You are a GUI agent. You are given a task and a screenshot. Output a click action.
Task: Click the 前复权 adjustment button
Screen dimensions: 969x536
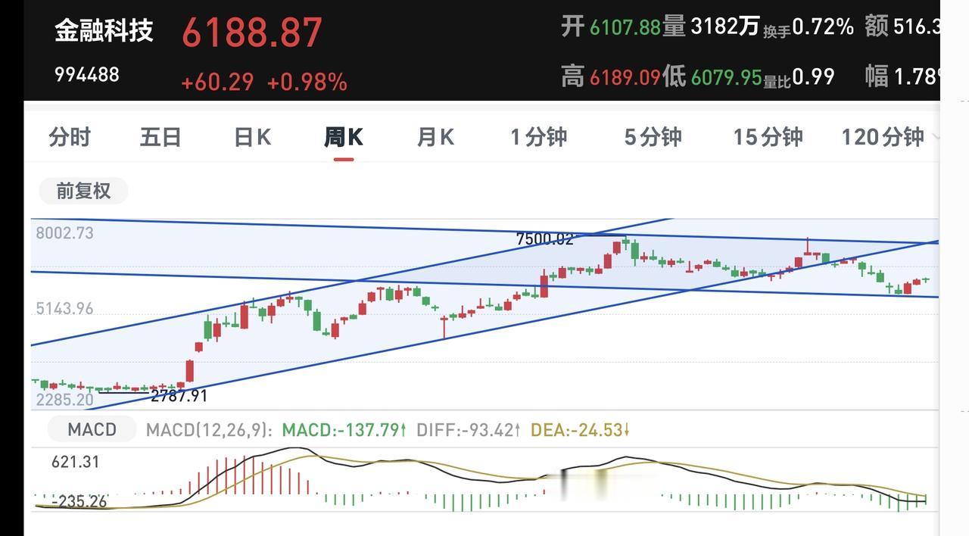tap(83, 191)
